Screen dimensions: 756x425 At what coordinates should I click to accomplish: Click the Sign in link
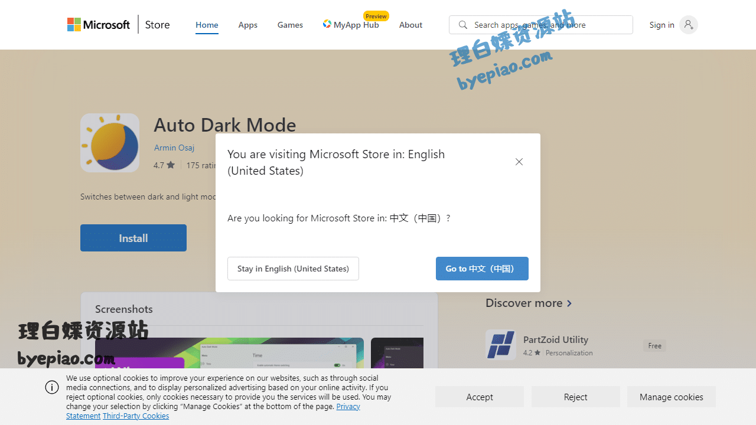(661, 25)
